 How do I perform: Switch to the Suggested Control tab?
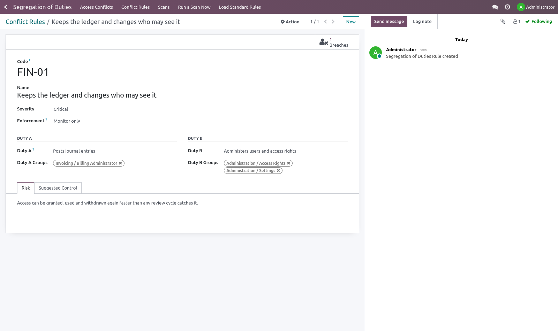click(x=58, y=188)
